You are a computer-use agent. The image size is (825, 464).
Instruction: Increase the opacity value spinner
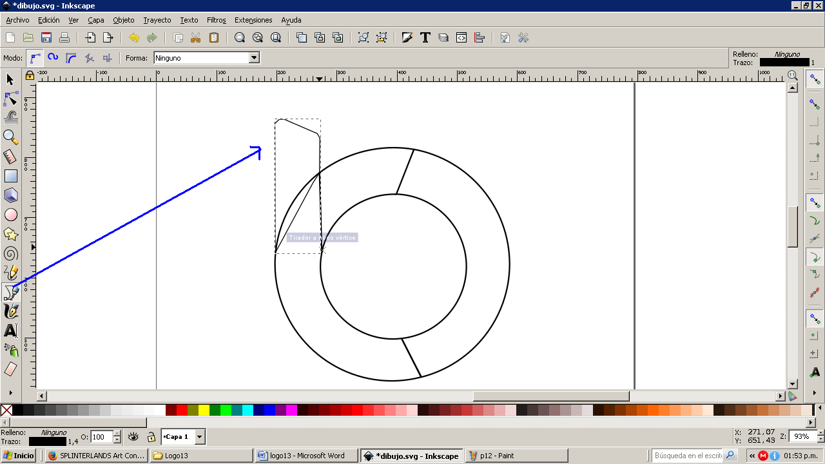click(x=117, y=434)
